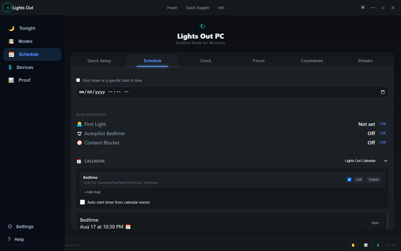
Task: Start the Bedtime Aug 17 event
Action: coord(375,223)
